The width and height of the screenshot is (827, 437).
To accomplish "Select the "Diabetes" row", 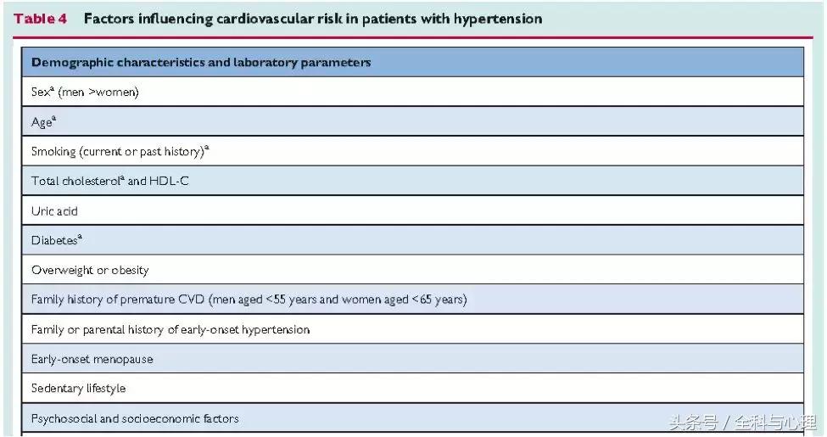I will [x=56, y=240].
